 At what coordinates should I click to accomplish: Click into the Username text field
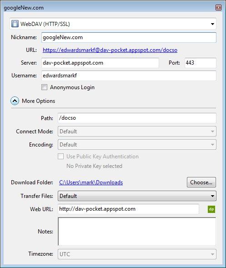point(129,76)
